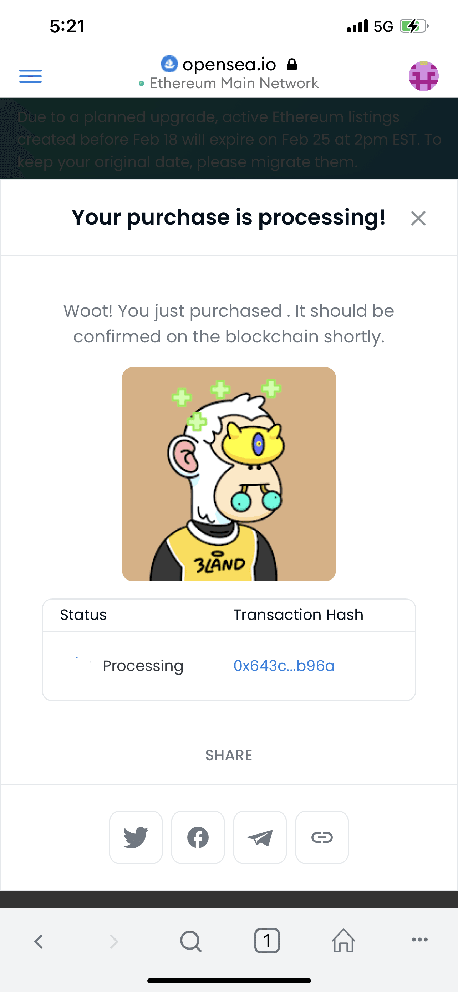Image resolution: width=458 pixels, height=992 pixels.
Task: Open the browser more options menu
Action: pos(419,940)
